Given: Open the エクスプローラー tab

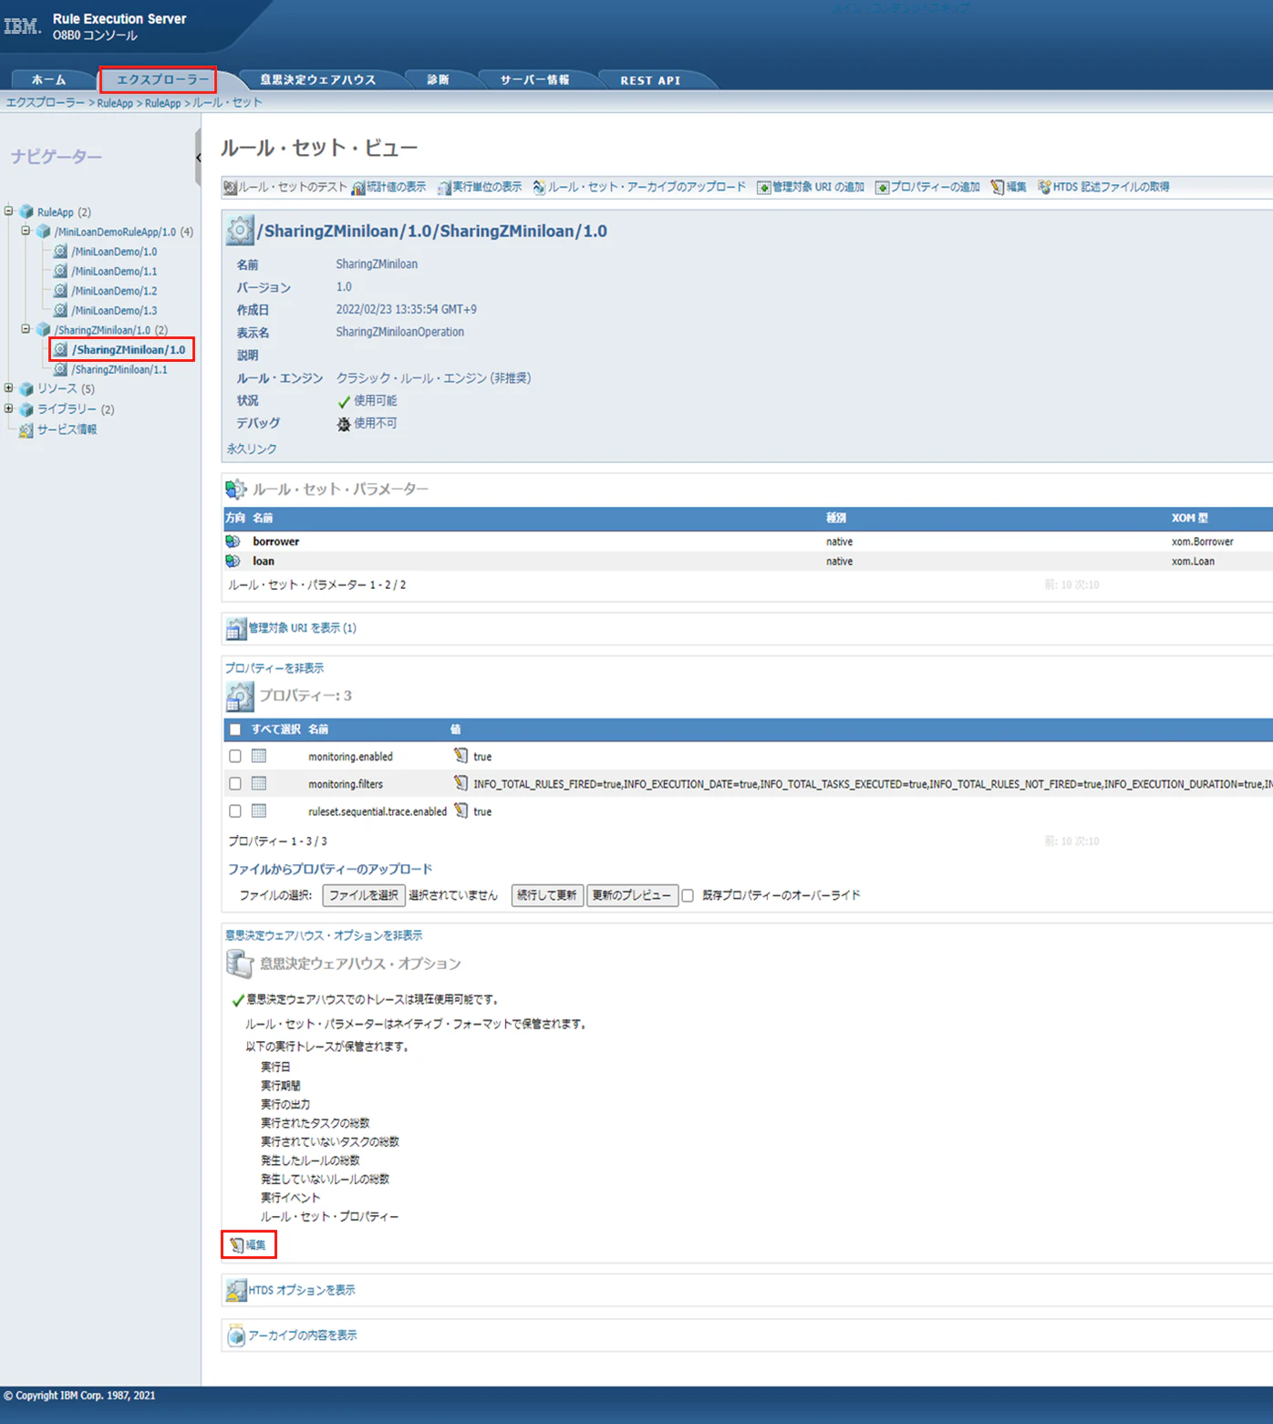Looking at the screenshot, I should tap(162, 80).
